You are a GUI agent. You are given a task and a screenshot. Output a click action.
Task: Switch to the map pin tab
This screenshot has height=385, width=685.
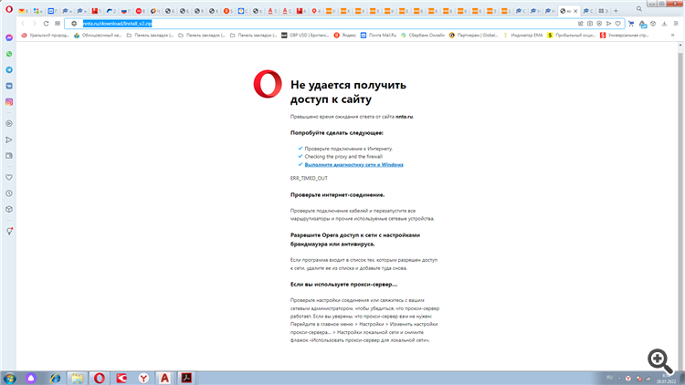316,11
